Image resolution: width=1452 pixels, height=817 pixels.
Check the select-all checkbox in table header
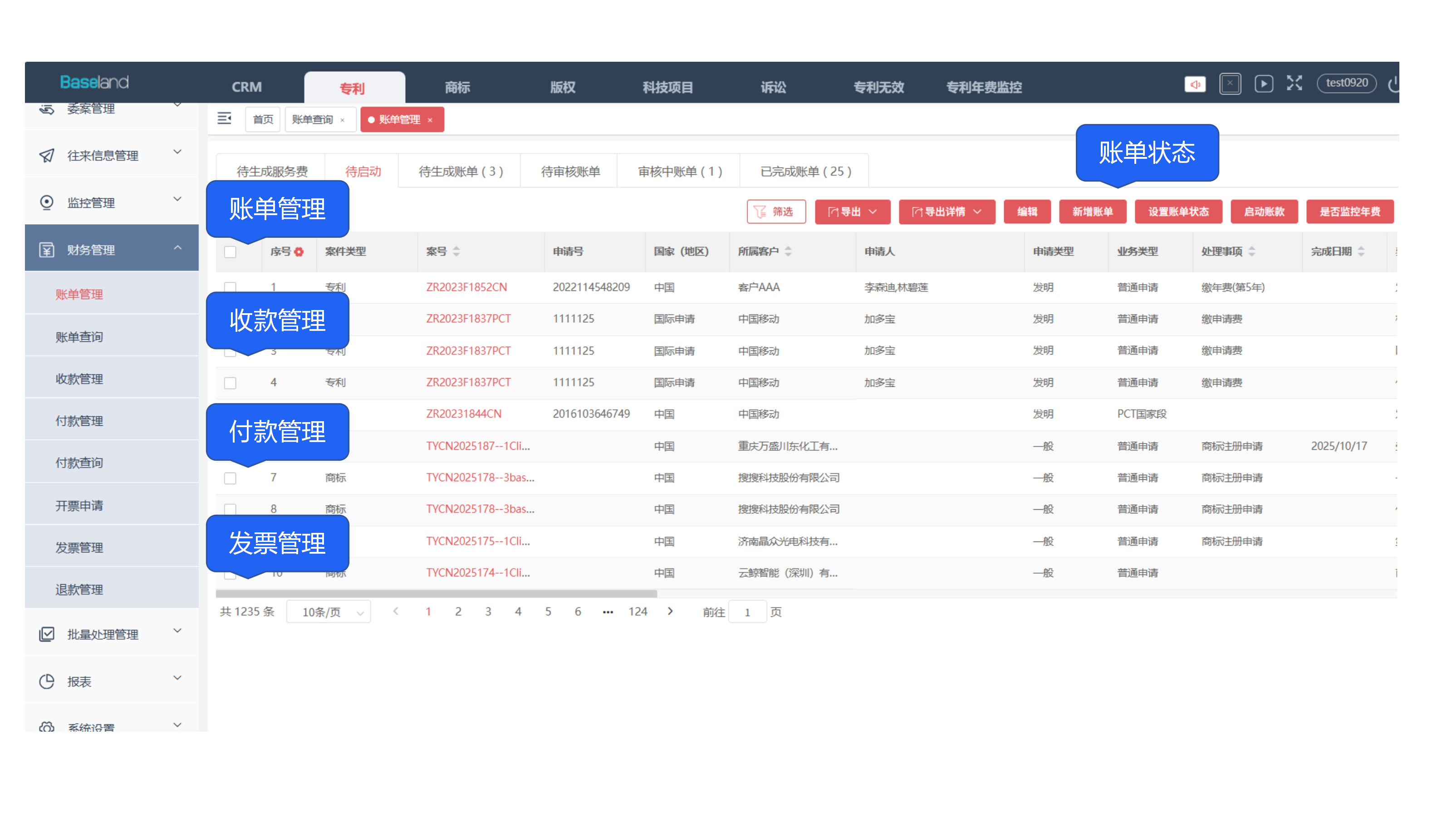coord(230,252)
